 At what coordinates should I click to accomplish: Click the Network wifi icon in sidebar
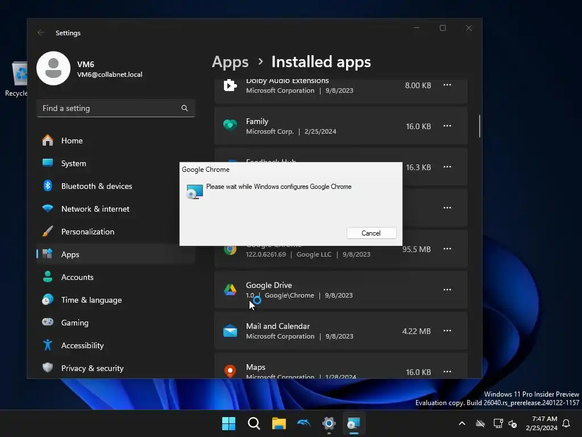click(48, 208)
